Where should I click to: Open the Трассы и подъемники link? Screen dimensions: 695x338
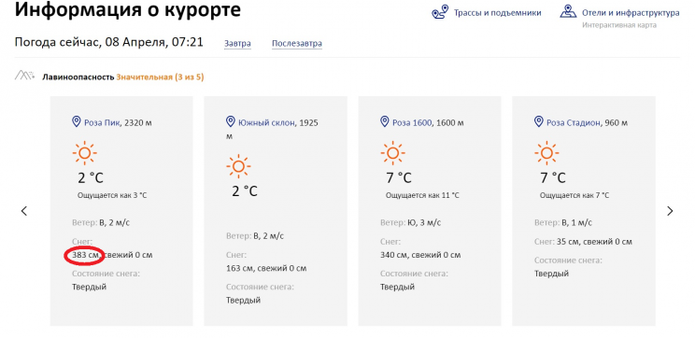[x=497, y=13]
